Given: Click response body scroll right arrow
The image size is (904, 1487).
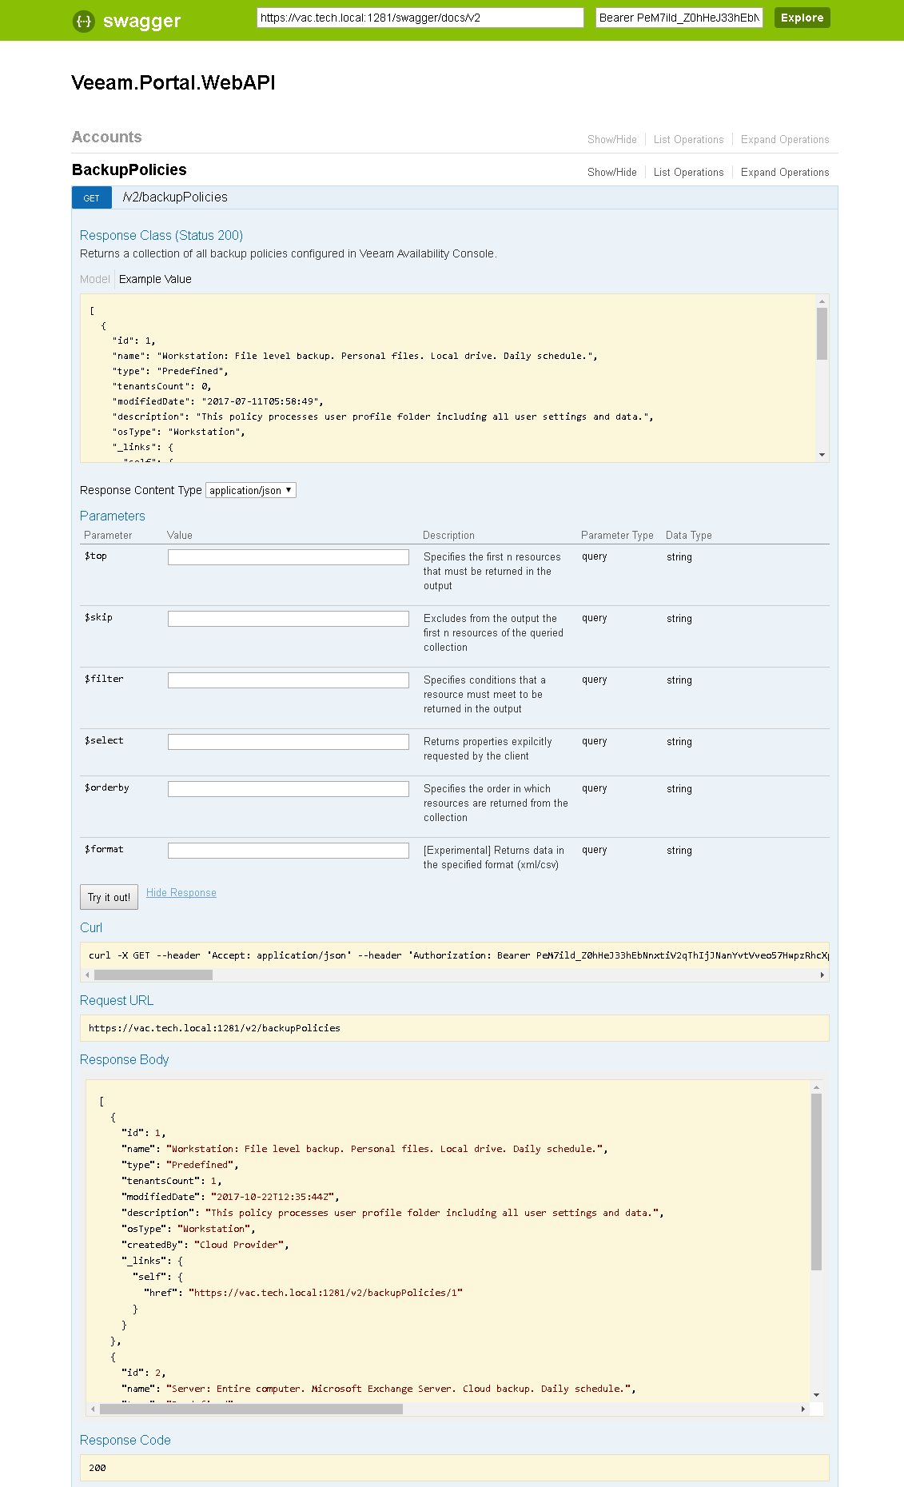Looking at the screenshot, I should click(803, 1409).
